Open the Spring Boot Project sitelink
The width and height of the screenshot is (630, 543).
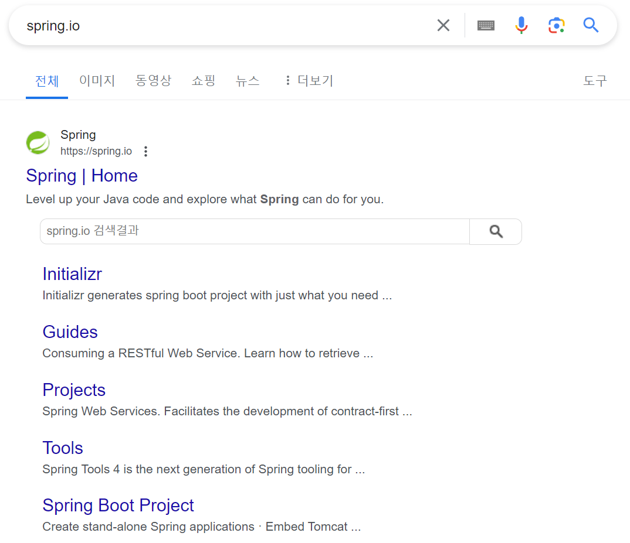(x=118, y=506)
